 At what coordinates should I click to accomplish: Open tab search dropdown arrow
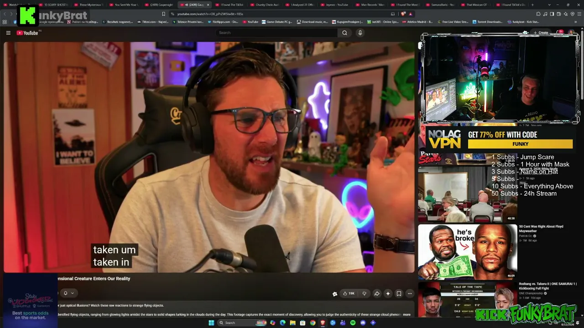point(549,5)
